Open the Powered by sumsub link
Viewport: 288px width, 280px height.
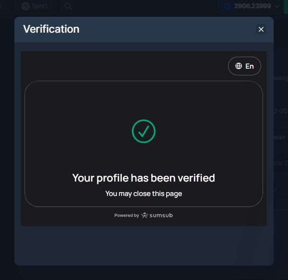(x=144, y=215)
